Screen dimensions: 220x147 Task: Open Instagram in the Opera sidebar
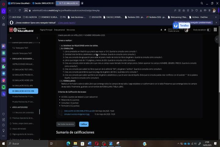pos(3,80)
